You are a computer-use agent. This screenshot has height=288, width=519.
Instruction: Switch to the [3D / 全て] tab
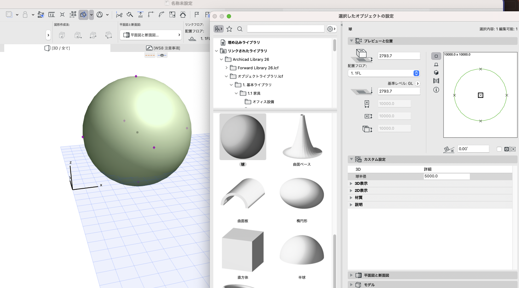(57, 48)
